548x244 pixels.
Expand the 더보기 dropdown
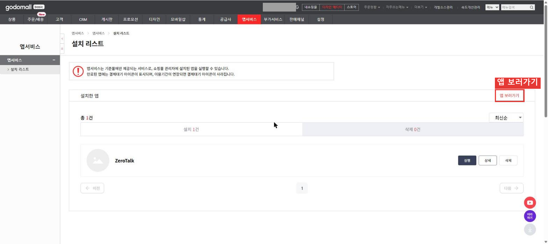click(x=421, y=7)
